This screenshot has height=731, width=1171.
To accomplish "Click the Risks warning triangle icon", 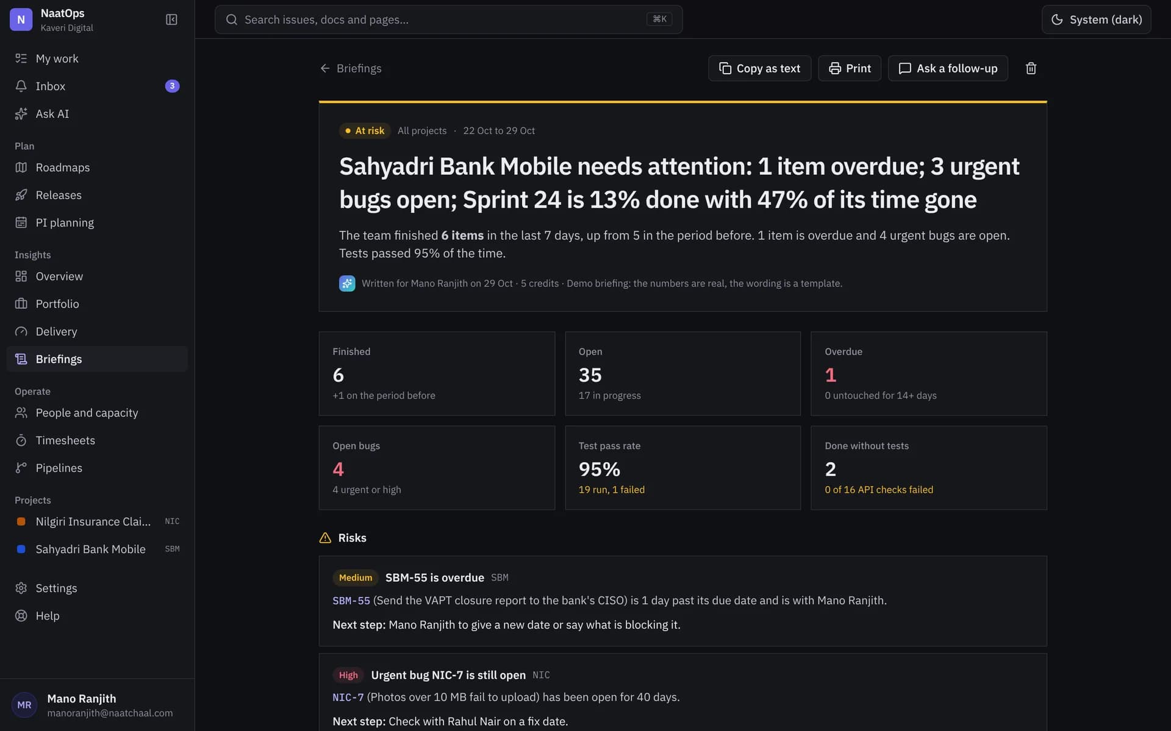I will tap(325, 538).
